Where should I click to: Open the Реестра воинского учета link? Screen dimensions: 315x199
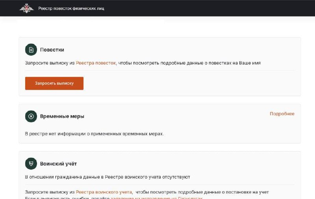pos(104,192)
